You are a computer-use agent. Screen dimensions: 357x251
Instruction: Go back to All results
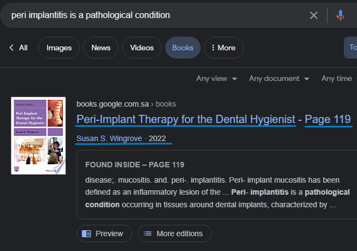[19, 48]
